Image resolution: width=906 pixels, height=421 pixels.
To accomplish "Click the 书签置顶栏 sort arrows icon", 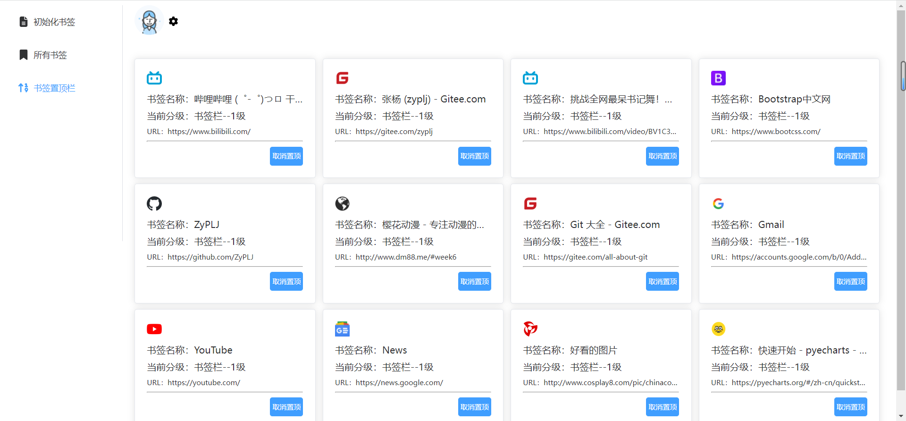I will (23, 88).
